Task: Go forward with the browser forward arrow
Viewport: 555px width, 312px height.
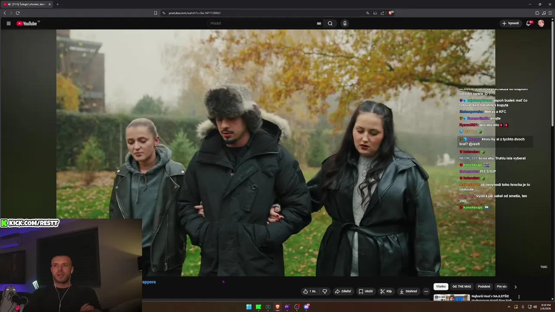Action: (x=11, y=13)
